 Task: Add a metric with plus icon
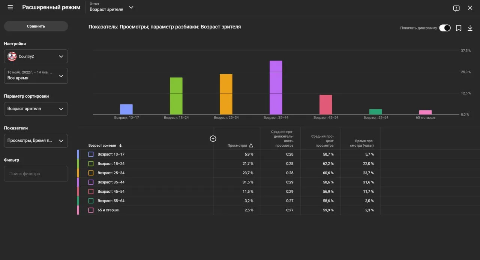tap(213, 139)
